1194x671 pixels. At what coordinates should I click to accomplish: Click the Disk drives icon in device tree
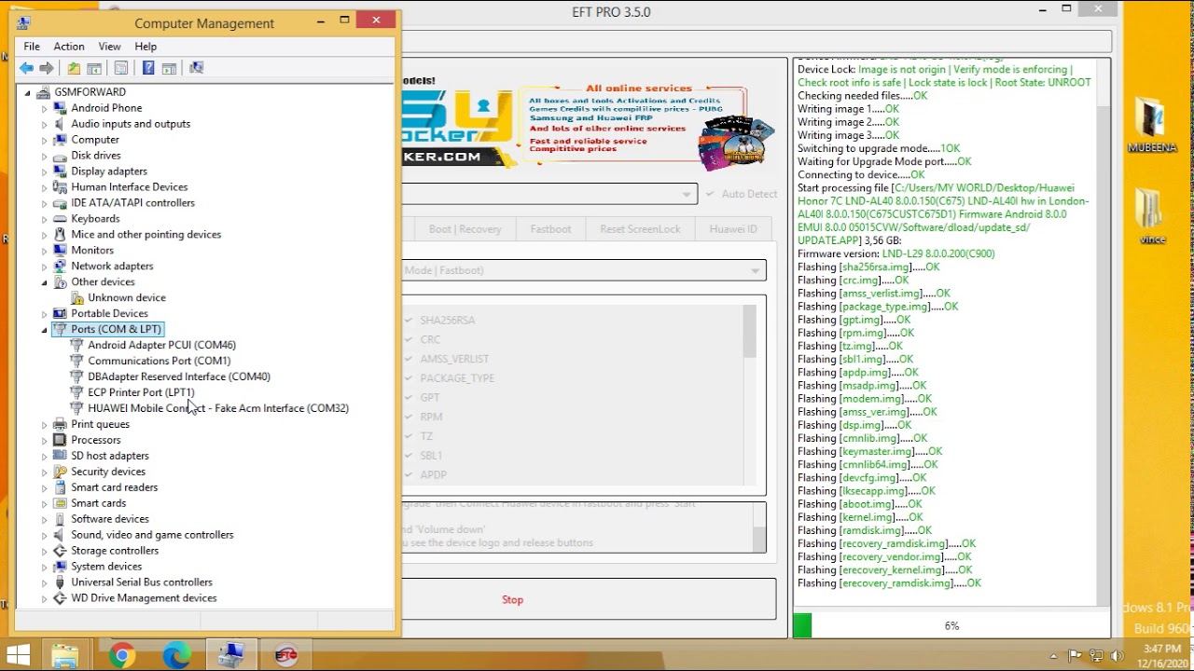(60, 156)
